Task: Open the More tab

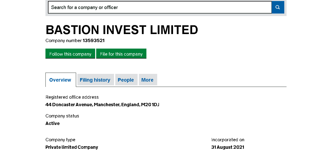Action: point(147,80)
